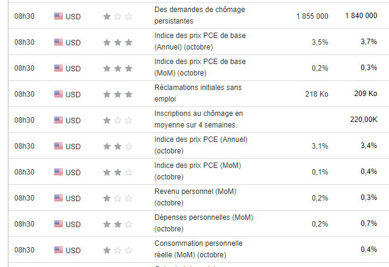This screenshot has height=267, width=389.
Task: Click the 220,00K previous value
Action: click(x=364, y=120)
